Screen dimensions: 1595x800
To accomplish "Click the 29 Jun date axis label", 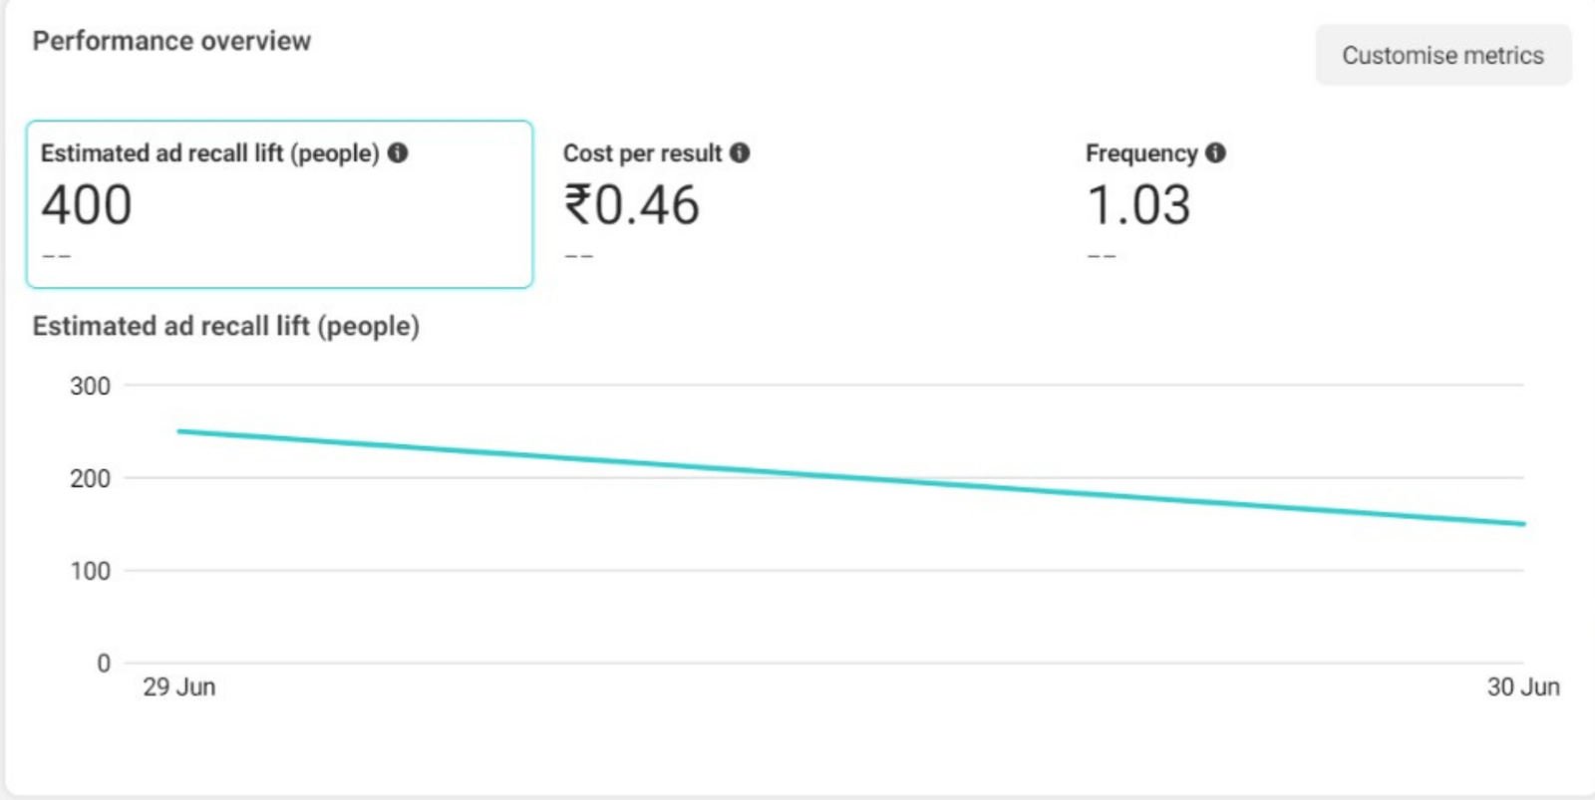I will click(x=179, y=687).
